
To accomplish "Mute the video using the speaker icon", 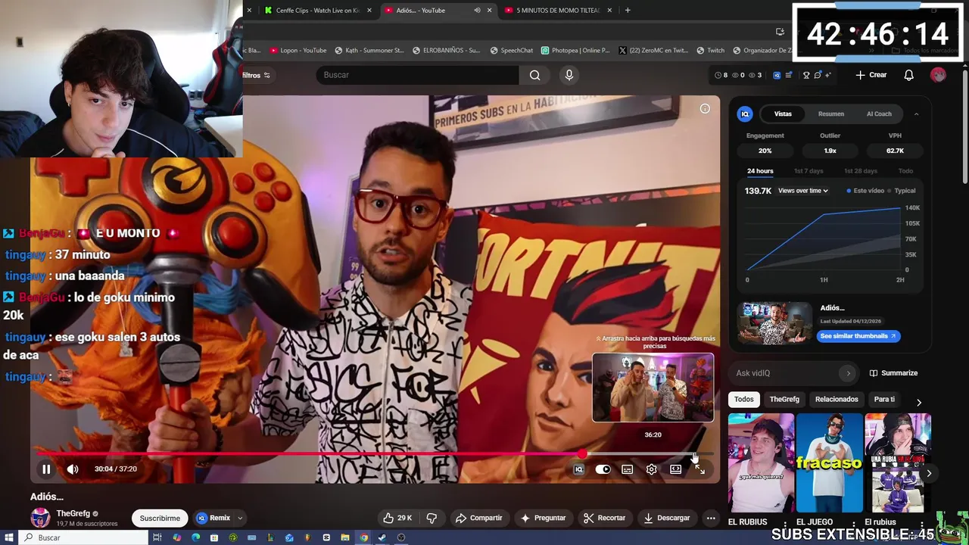I will [x=73, y=469].
